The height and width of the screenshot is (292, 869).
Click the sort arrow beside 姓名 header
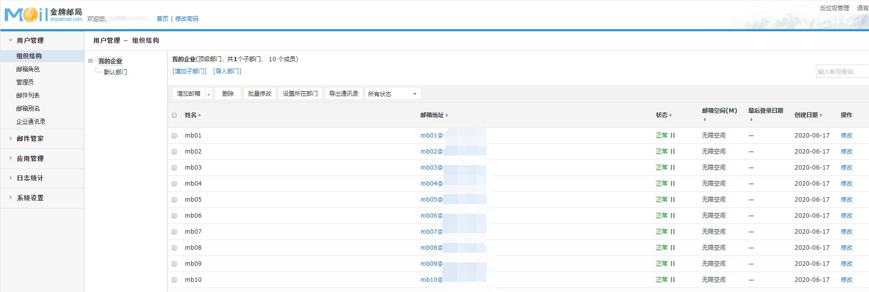pos(199,115)
